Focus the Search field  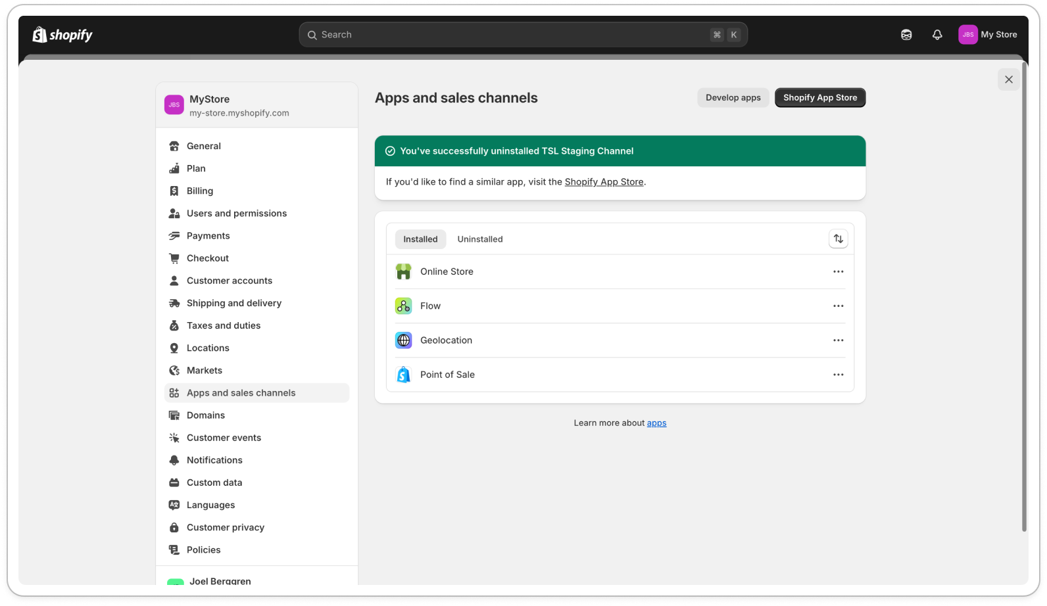tap(523, 35)
